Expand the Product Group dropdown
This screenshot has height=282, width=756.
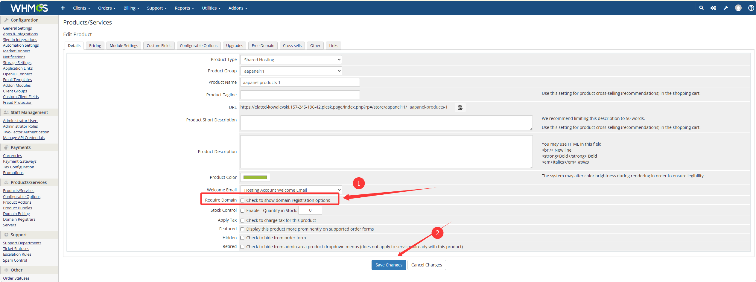click(x=291, y=71)
